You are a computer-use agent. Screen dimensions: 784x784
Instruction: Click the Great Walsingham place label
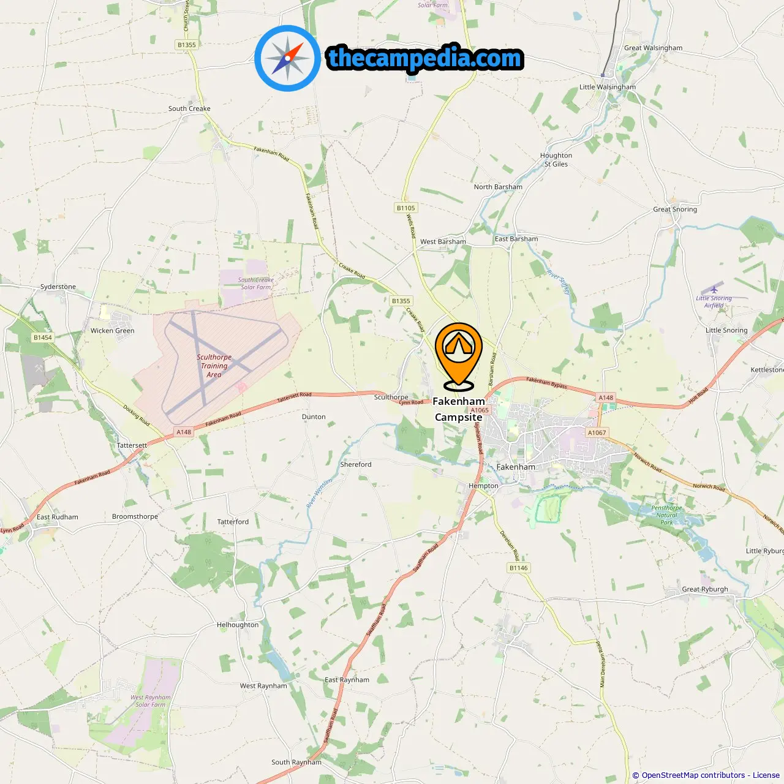coord(653,48)
